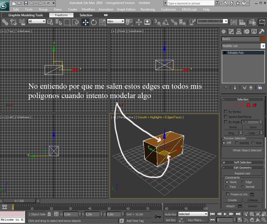Choose the Select Object arrow tool

point(50,22)
